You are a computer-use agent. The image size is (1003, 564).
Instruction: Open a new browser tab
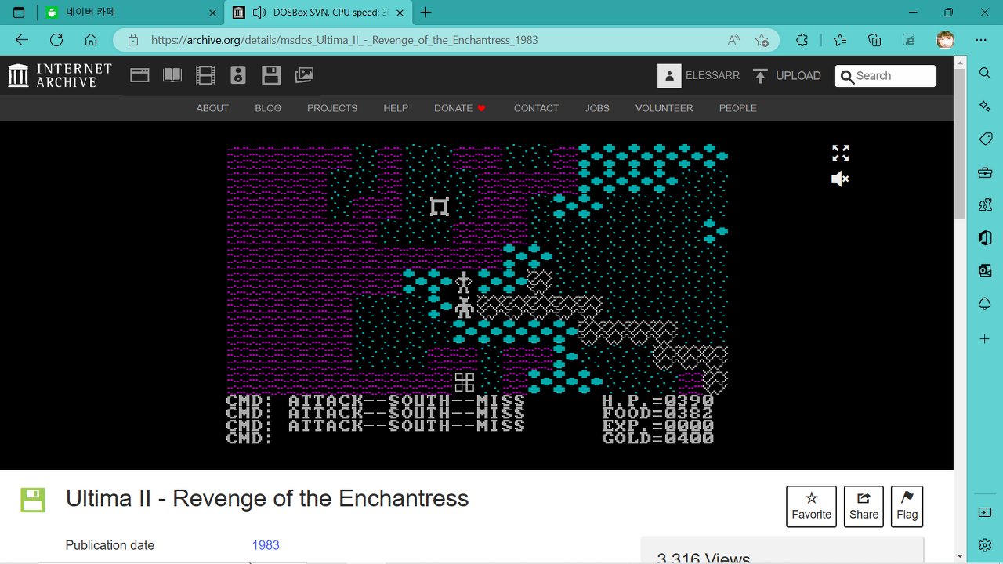pos(426,13)
